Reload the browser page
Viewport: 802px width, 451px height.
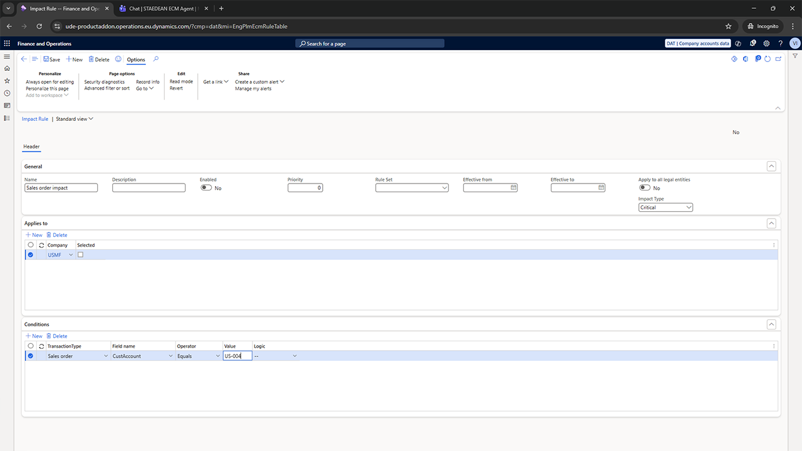pos(39,26)
